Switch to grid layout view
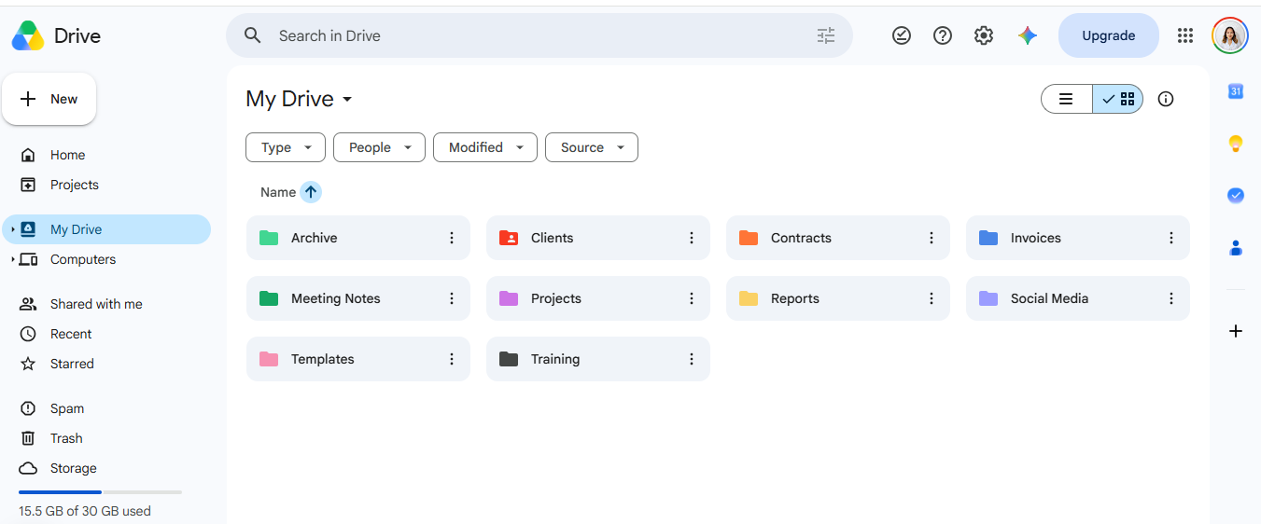The height and width of the screenshot is (524, 1261). coord(1118,99)
